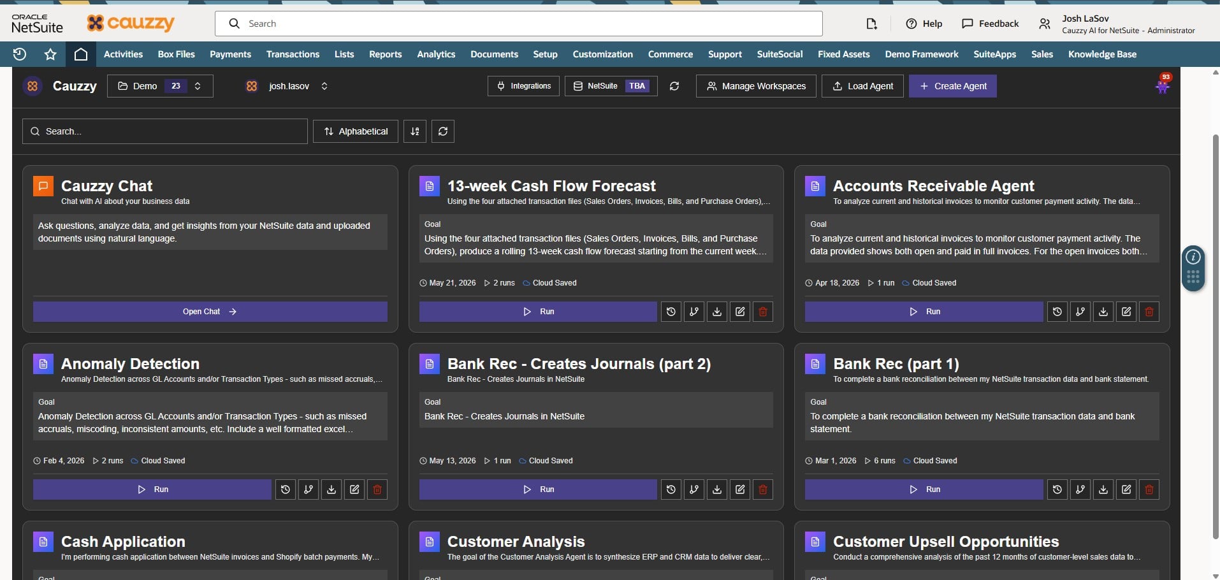View run history for Anomaly Detection agent

click(286, 489)
